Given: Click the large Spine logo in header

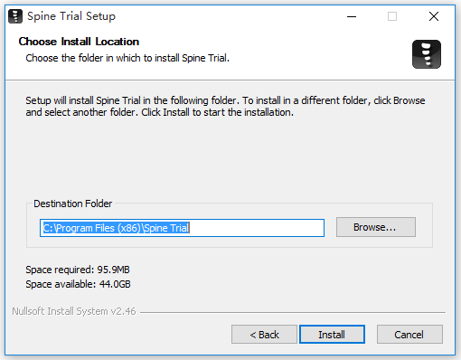Looking at the screenshot, I should click(x=427, y=54).
